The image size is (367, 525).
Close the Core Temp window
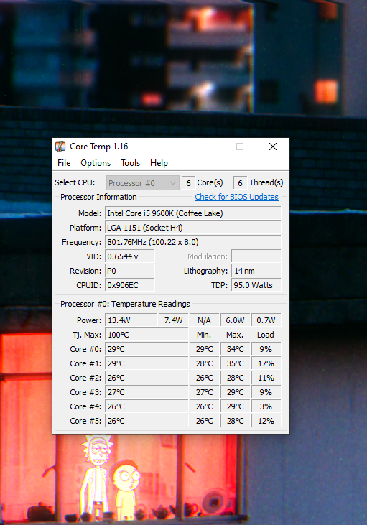pos(273,147)
